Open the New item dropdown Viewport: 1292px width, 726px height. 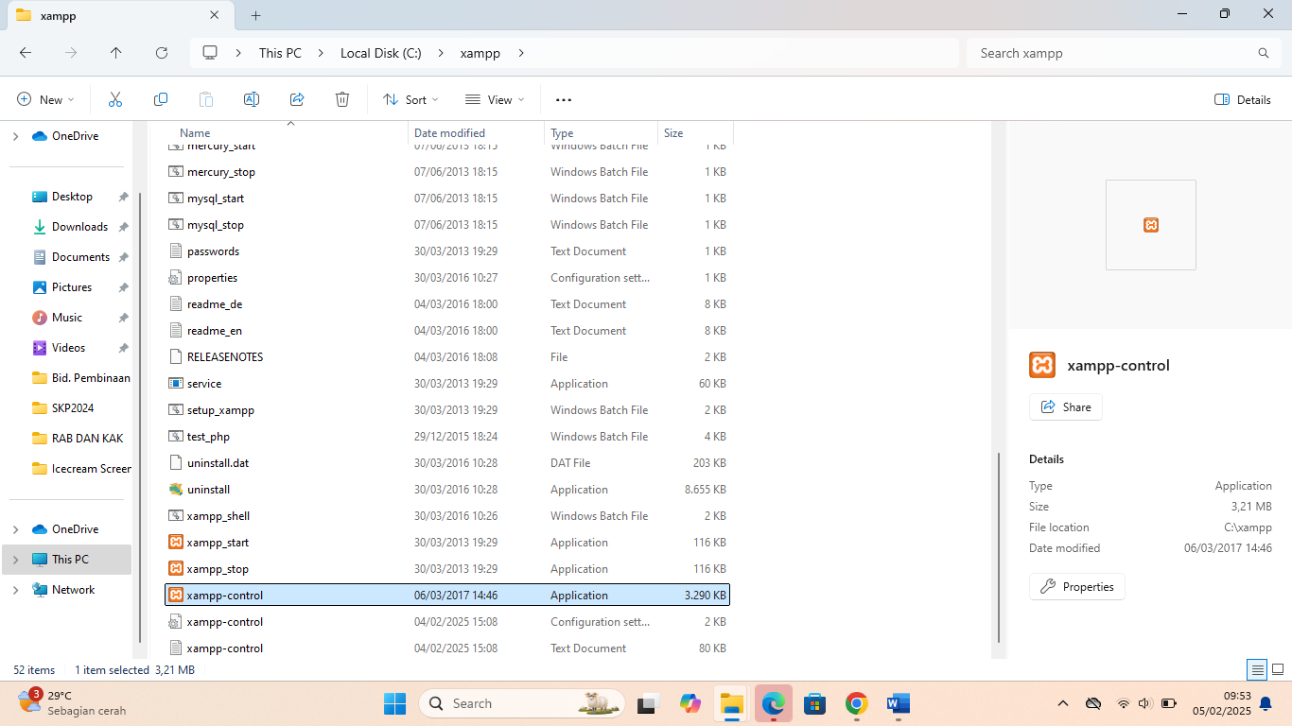pyautogui.click(x=45, y=99)
